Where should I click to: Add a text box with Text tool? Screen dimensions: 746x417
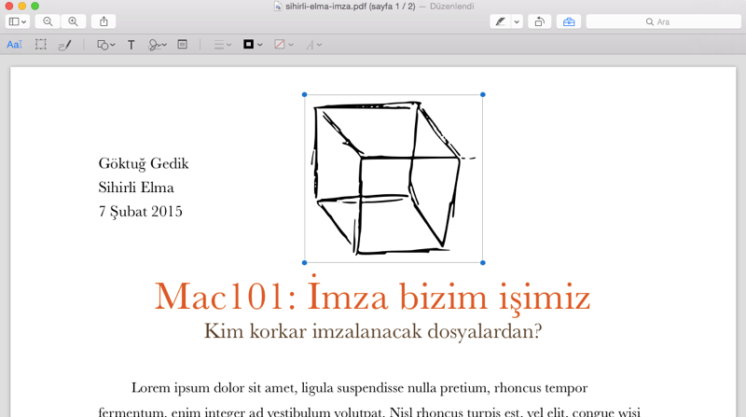[x=131, y=45]
